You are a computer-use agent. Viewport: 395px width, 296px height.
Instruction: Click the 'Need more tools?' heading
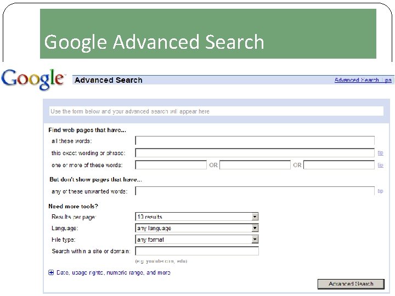click(x=73, y=207)
